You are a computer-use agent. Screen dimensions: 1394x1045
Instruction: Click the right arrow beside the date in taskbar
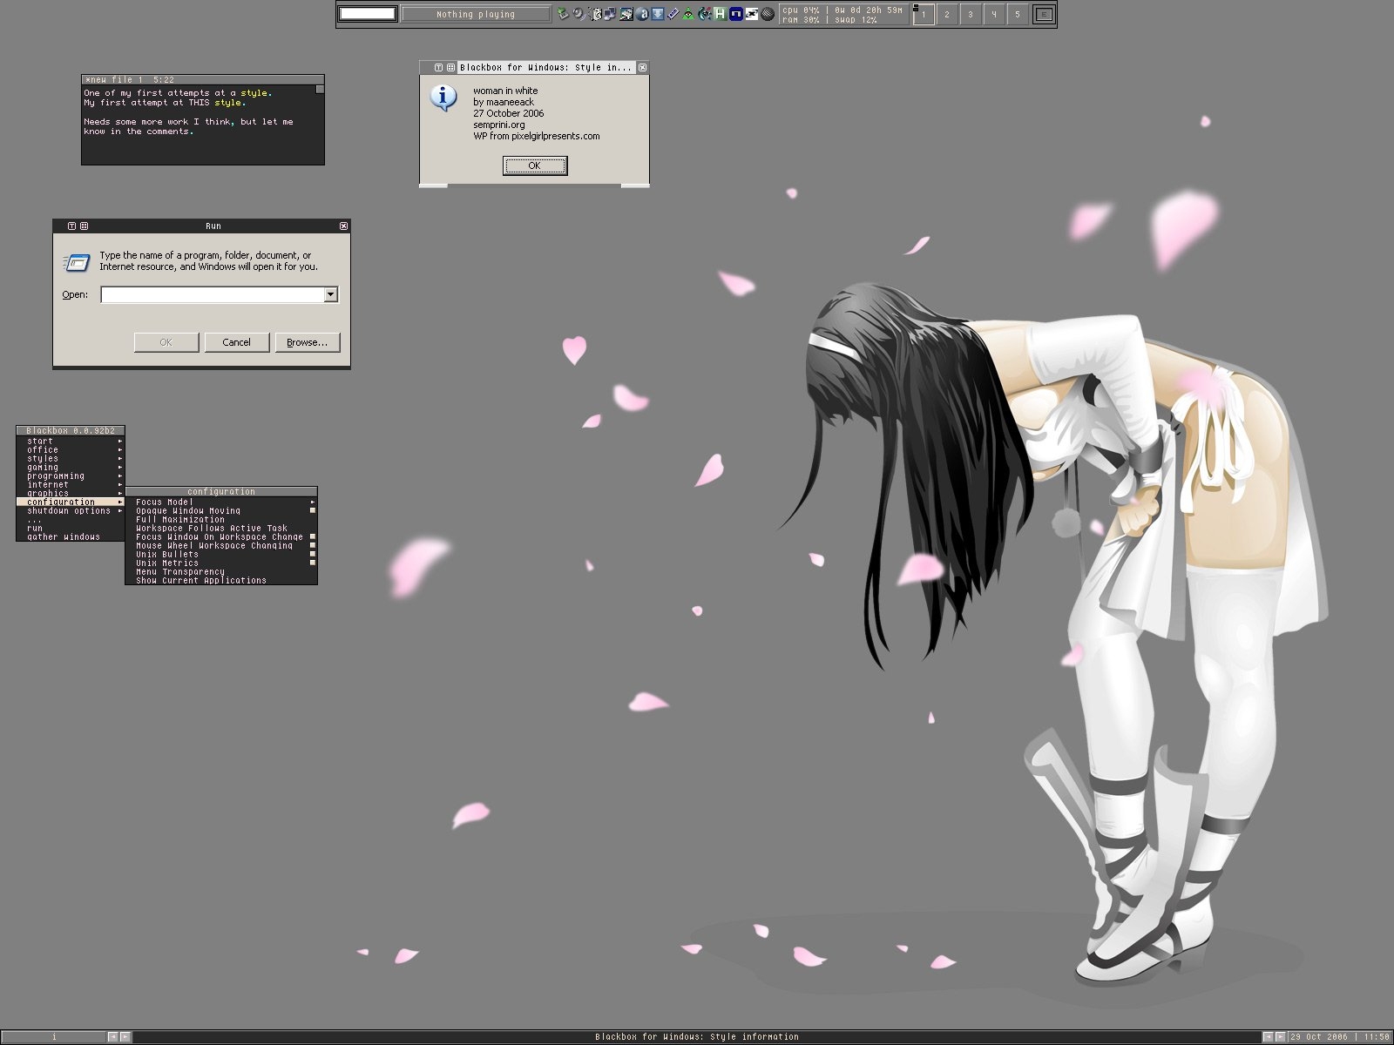point(1281,1036)
